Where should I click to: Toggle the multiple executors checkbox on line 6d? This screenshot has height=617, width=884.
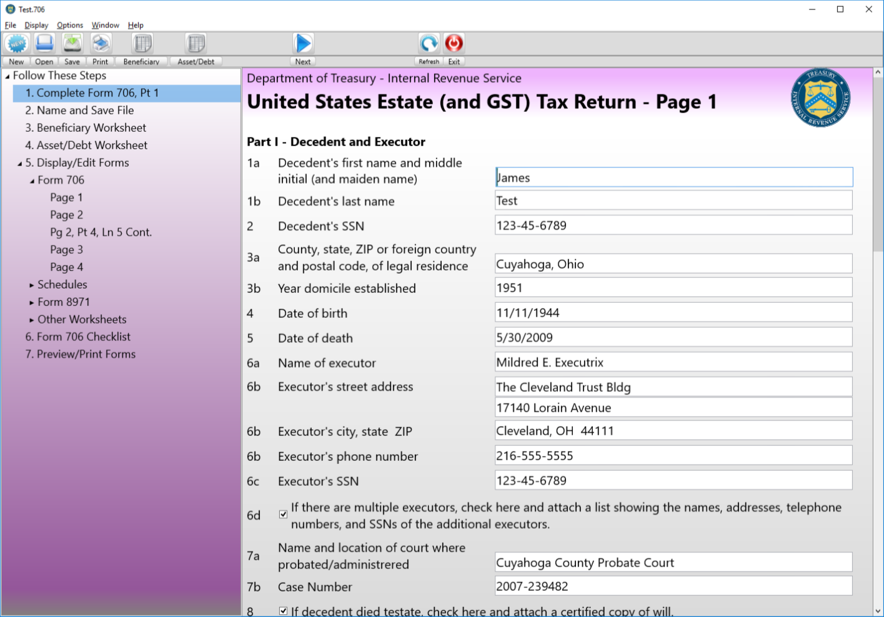click(283, 515)
